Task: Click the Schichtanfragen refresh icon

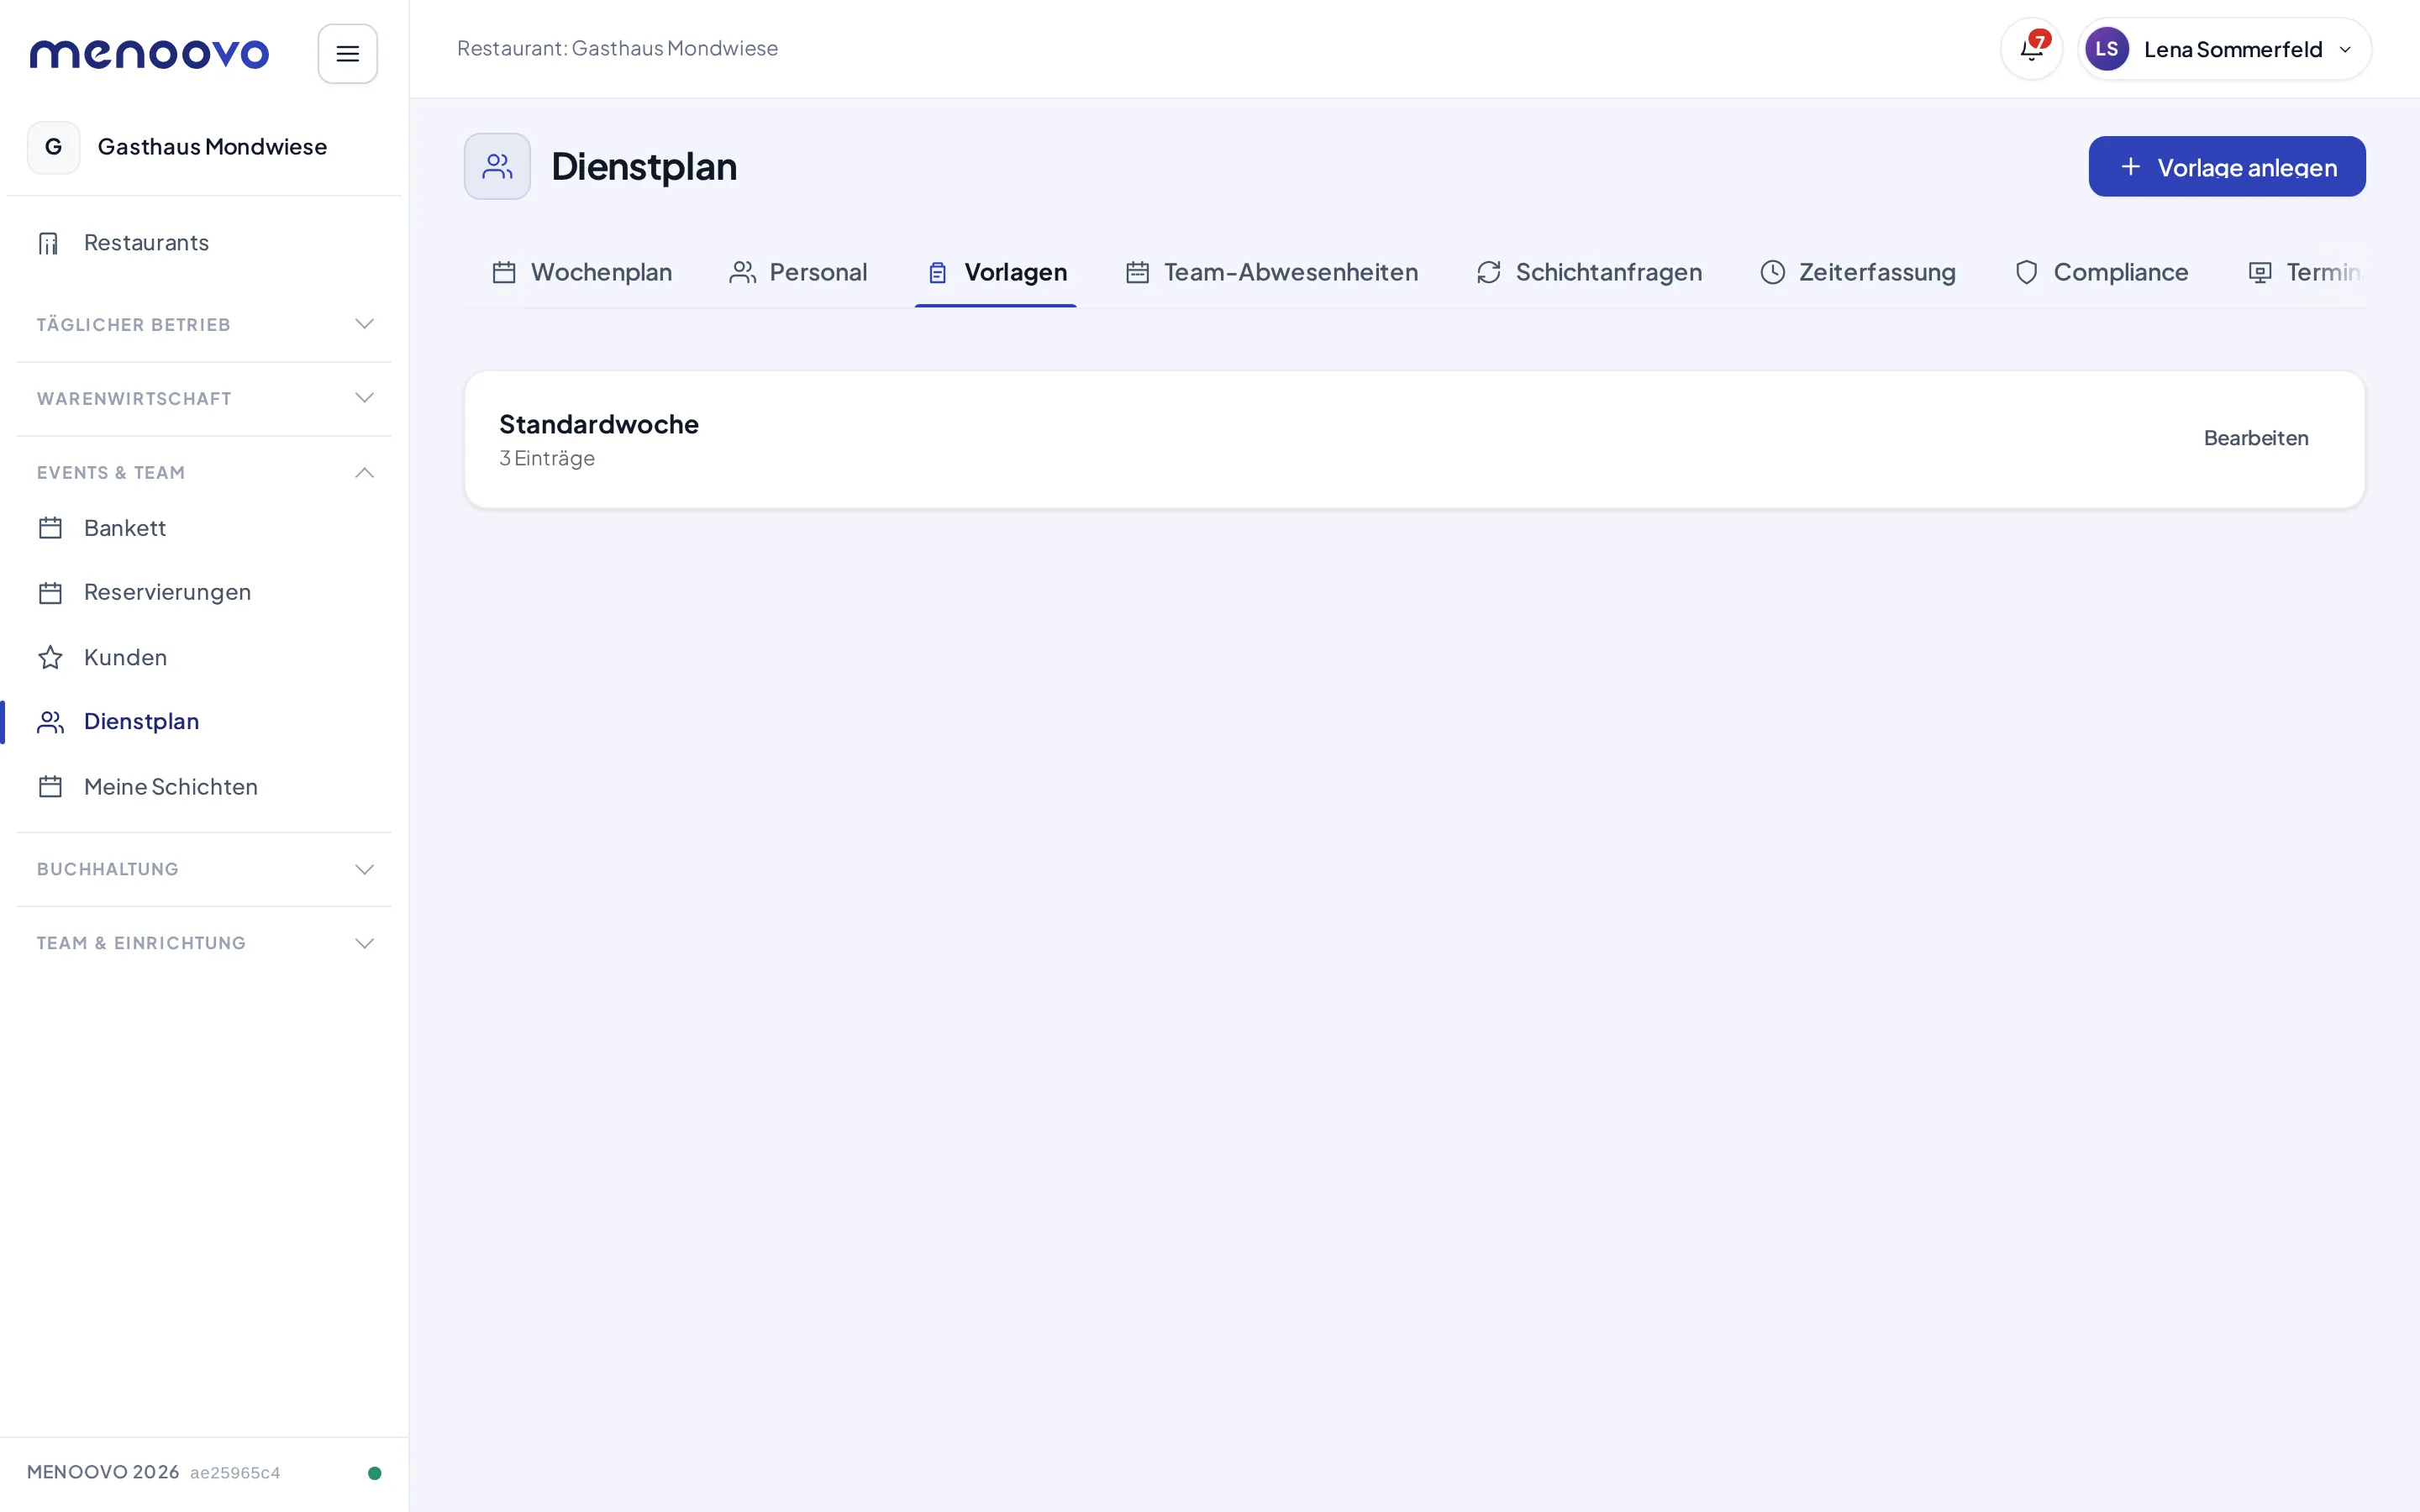Action: click(x=1489, y=272)
